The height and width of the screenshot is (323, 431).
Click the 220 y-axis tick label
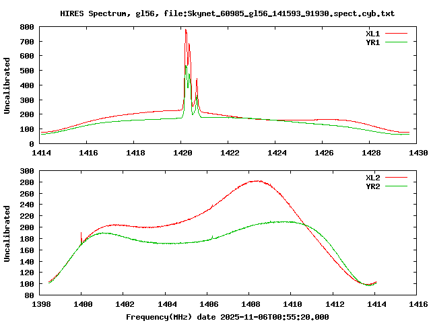pos(27,216)
